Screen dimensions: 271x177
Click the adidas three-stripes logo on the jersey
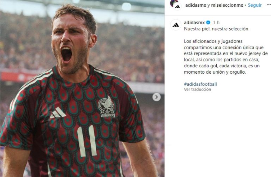(x=58, y=112)
